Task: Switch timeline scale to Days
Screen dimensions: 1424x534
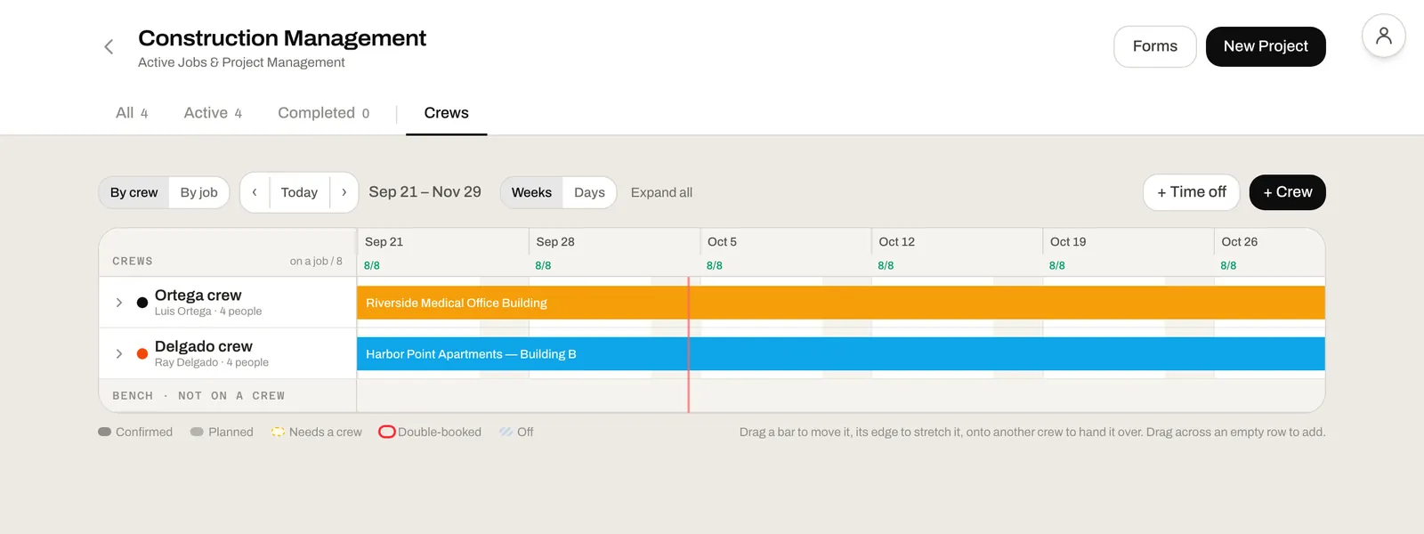Action: (589, 192)
